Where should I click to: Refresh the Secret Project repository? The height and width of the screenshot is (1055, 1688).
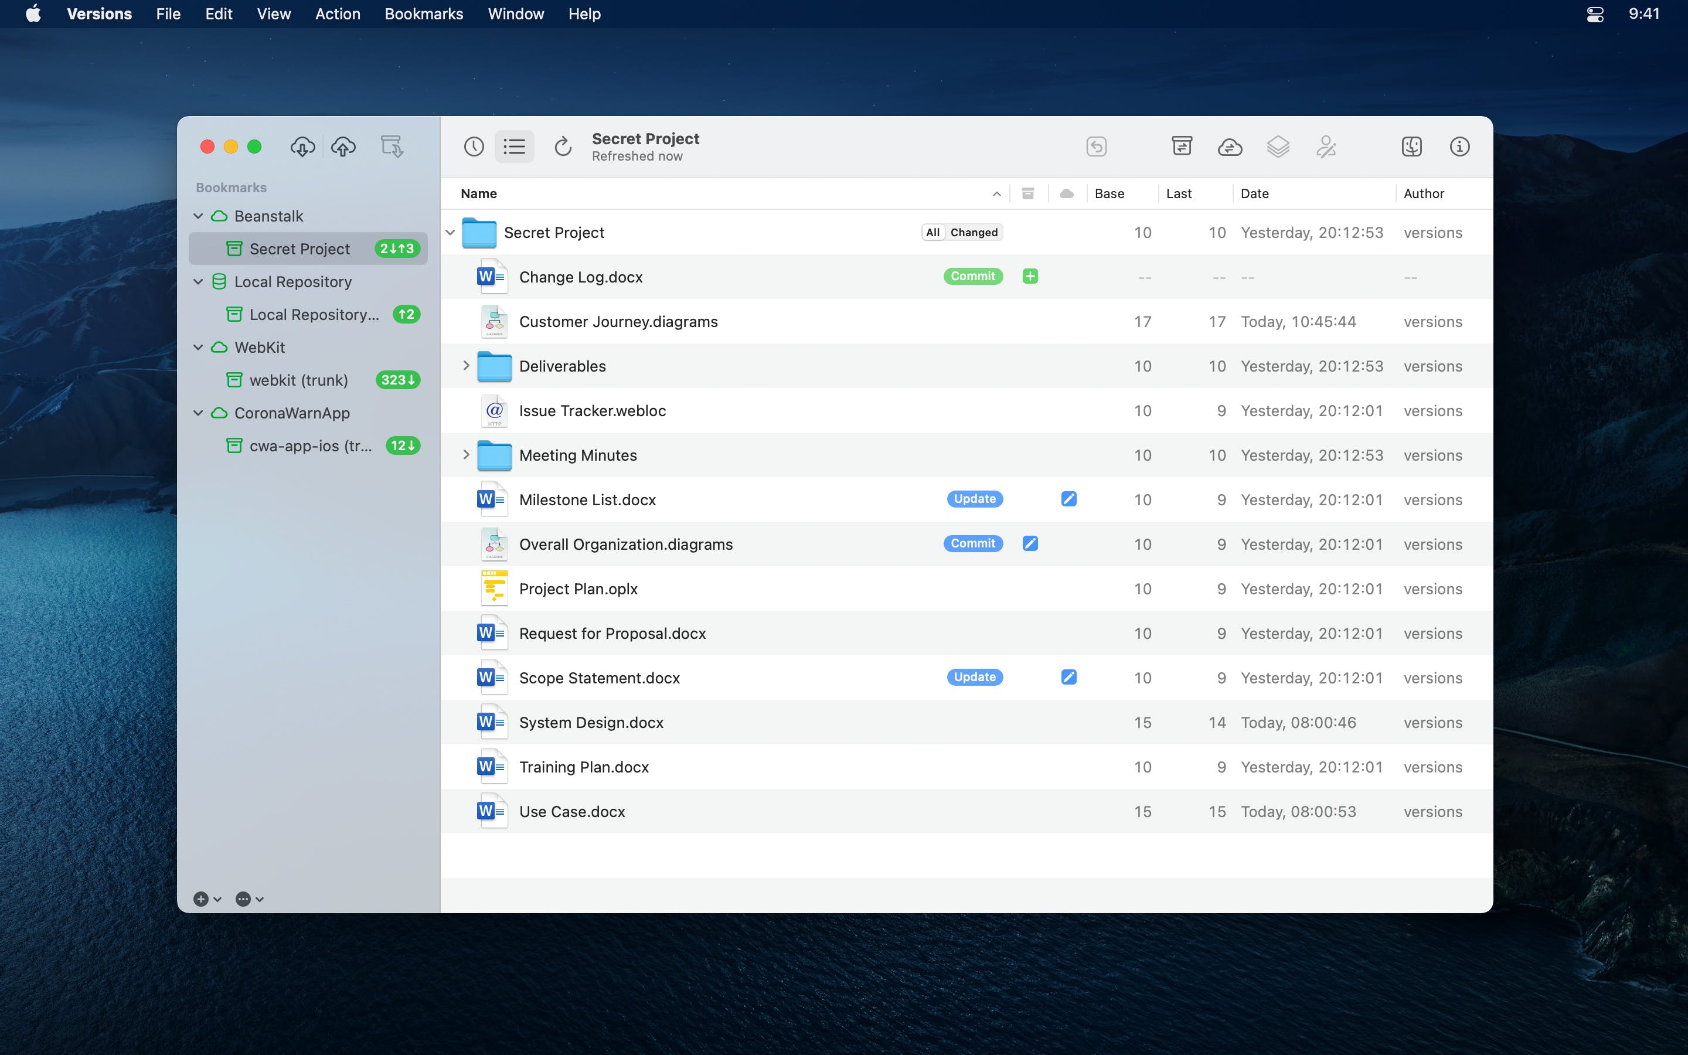pos(563,147)
